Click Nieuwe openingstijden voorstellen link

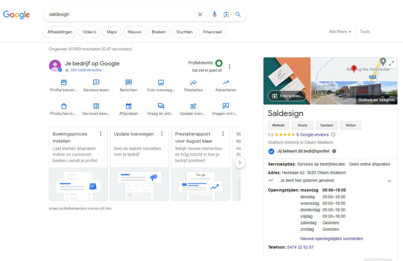click(x=331, y=239)
